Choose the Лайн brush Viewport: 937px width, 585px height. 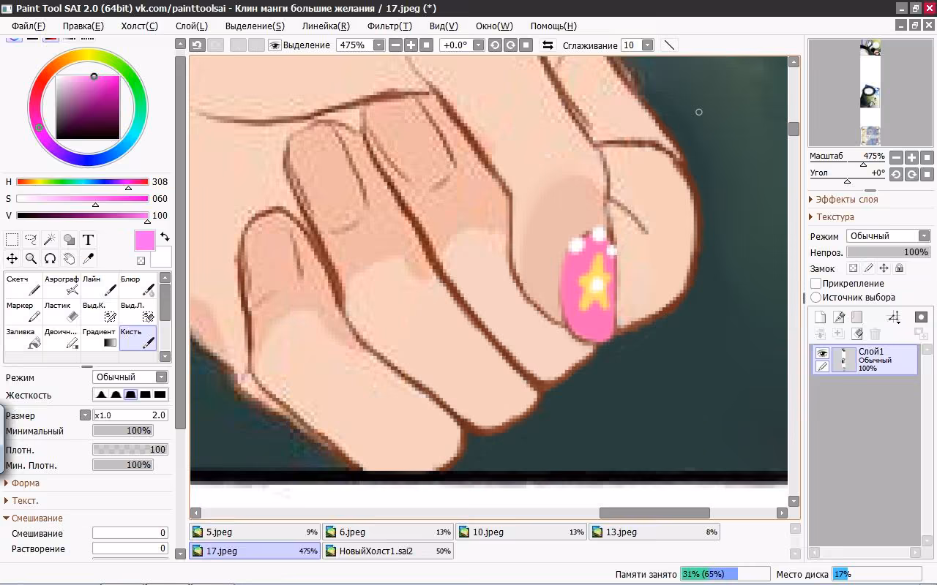[x=100, y=285]
